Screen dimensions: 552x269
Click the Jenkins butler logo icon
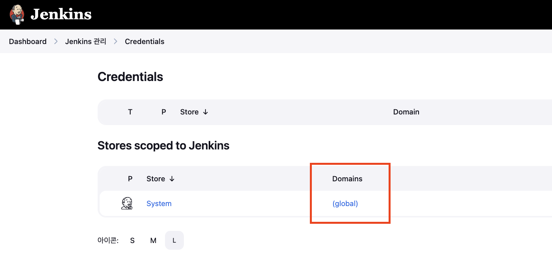click(17, 15)
